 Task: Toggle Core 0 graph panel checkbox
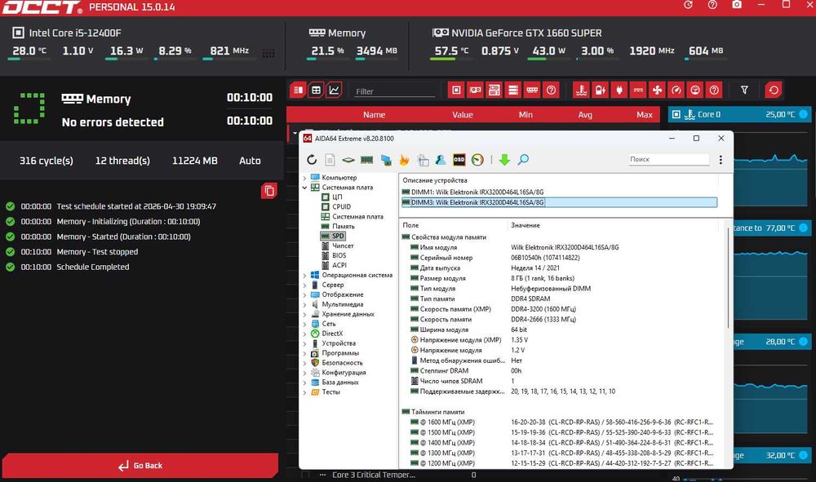(x=676, y=114)
